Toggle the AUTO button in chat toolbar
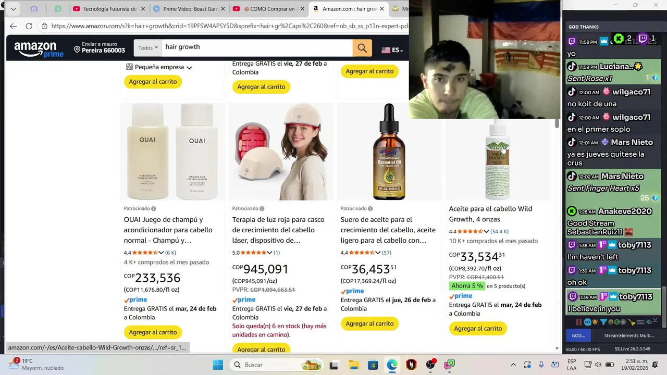Viewport: 667px width, 375px height. 640,322
